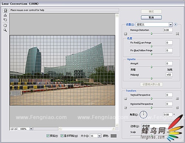Click the Vertical Perspective slider handle

coord(152,99)
